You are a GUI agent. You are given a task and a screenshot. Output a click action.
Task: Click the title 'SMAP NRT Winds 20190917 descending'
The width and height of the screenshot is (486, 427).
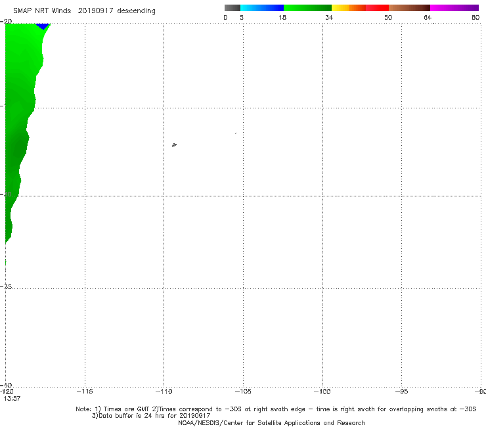[x=84, y=11]
